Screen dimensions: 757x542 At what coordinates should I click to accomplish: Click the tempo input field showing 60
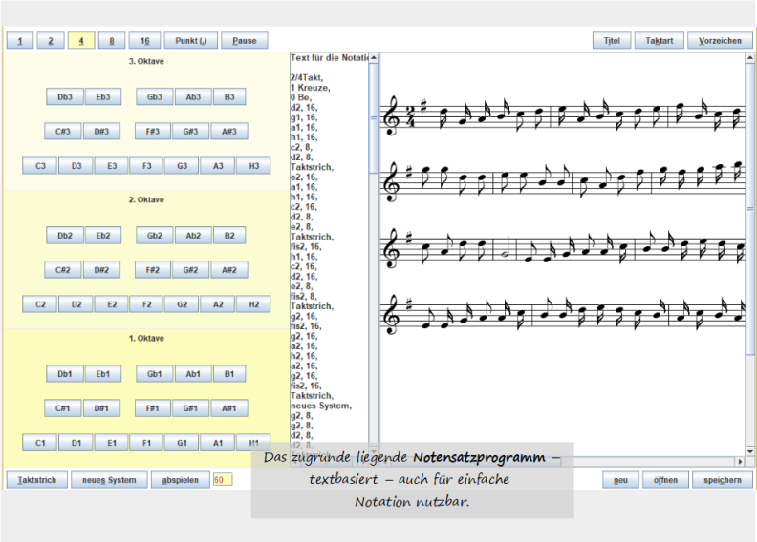click(223, 480)
